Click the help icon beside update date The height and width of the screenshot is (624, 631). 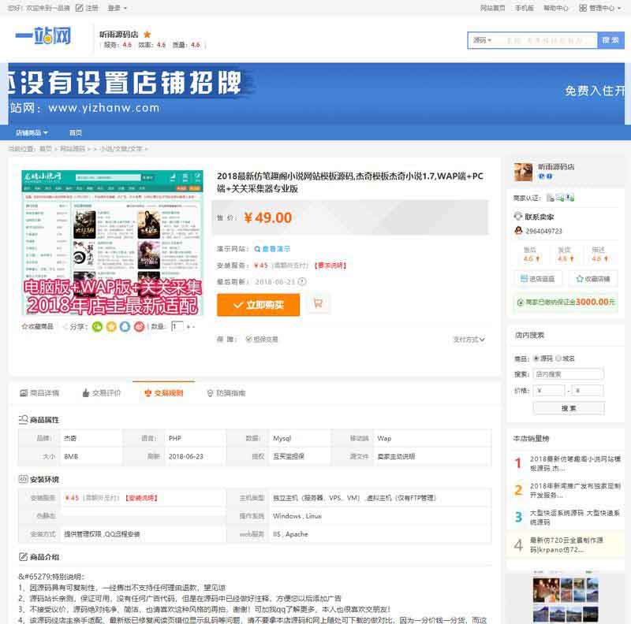click(302, 282)
